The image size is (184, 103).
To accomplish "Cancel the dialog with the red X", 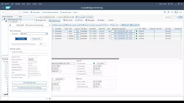I will pyautogui.click(x=50, y=99).
